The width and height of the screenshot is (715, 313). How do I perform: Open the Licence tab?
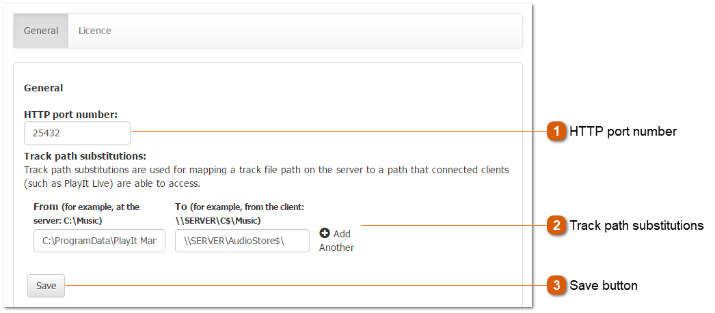pos(94,31)
